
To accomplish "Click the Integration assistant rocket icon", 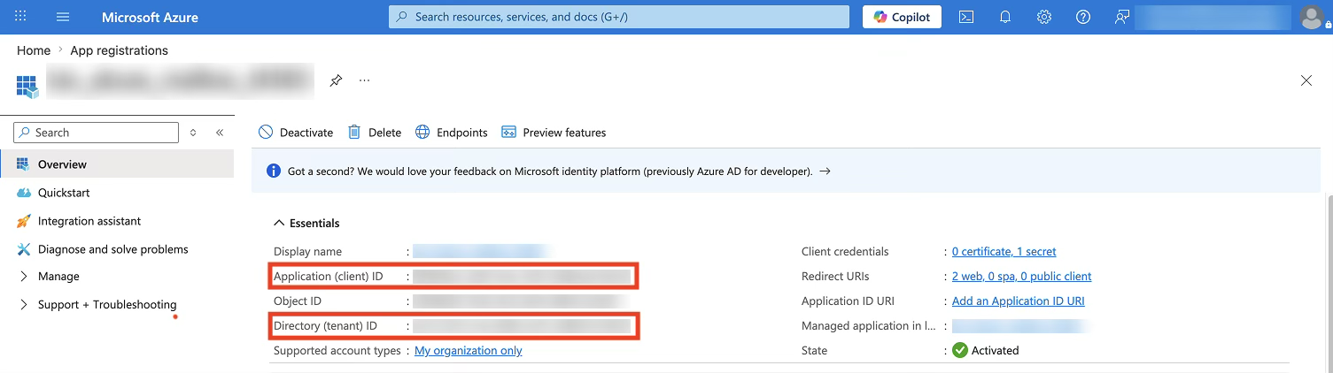I will (24, 221).
